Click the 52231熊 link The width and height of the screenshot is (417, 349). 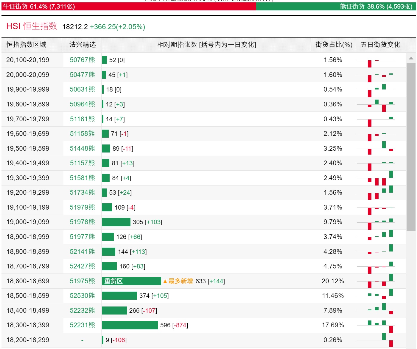82,325
